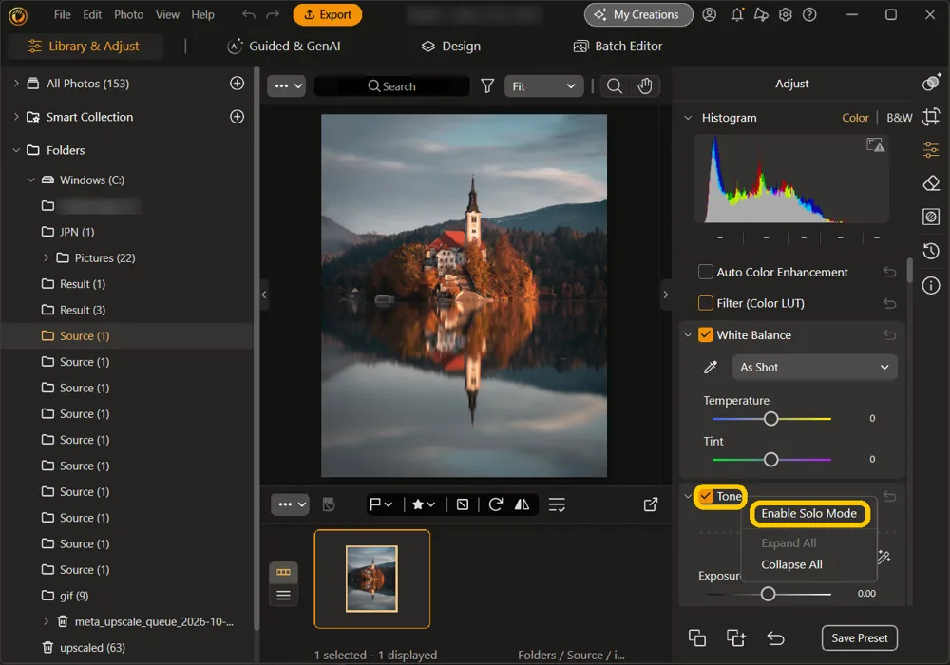This screenshot has width=950, height=665.
Task: Open the filter funnel icon
Action: 487,86
